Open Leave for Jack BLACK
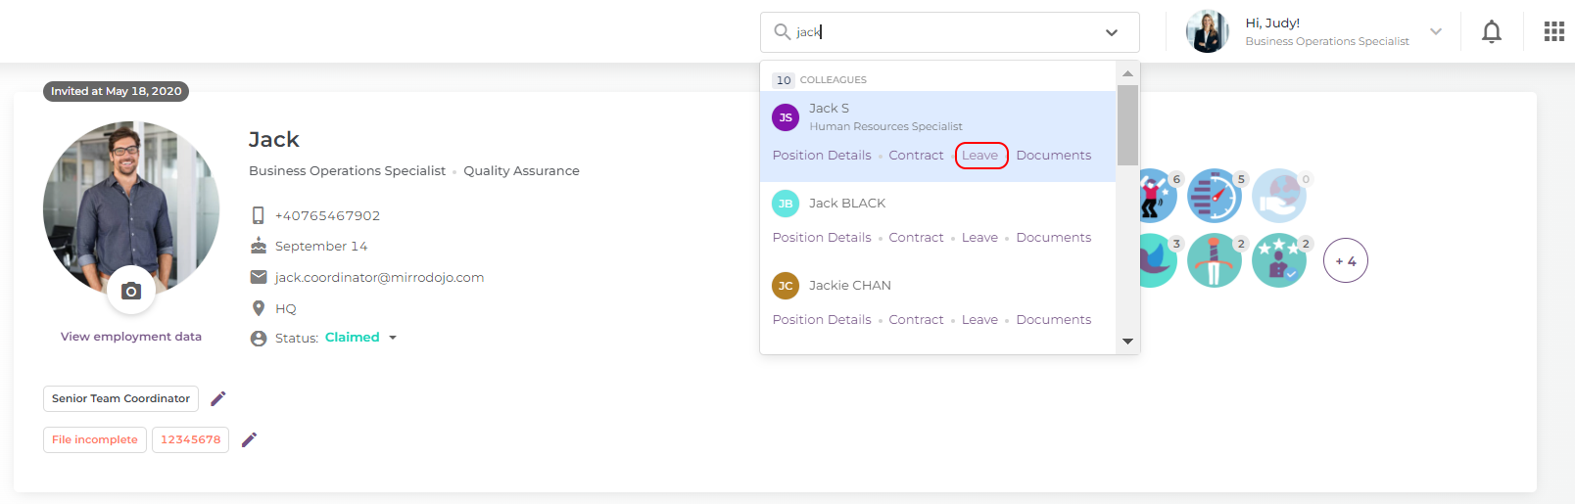This screenshot has height=504, width=1575. coord(979,238)
